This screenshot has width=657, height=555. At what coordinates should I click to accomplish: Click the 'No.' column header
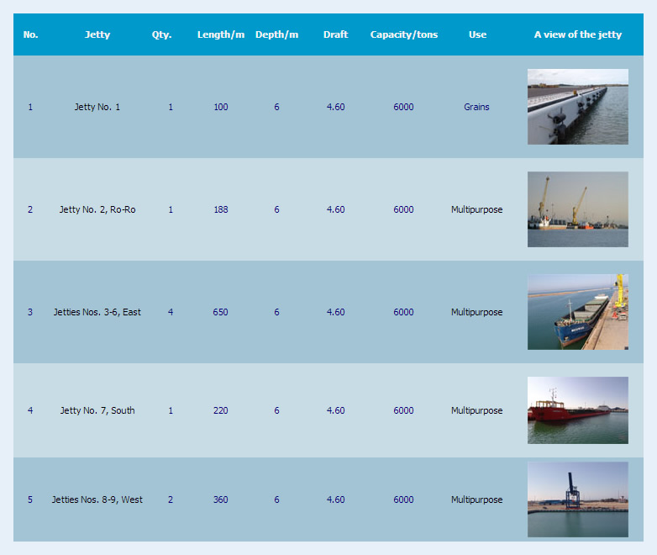click(30, 34)
